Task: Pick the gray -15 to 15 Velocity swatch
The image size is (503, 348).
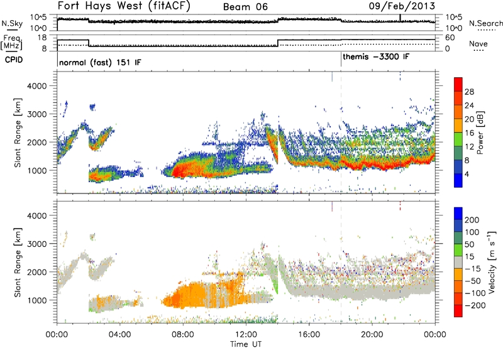Action: [x=458, y=263]
